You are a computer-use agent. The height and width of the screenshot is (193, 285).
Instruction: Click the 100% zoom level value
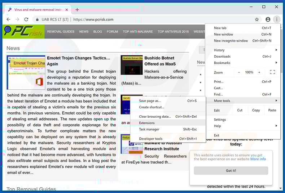(x=249, y=72)
